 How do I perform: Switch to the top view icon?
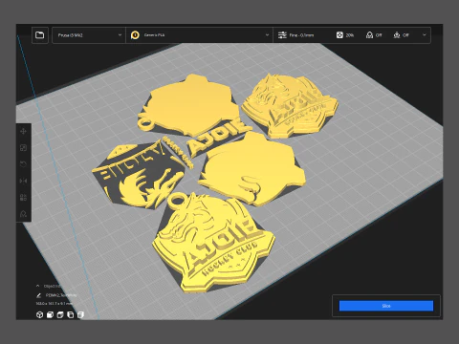click(x=60, y=315)
